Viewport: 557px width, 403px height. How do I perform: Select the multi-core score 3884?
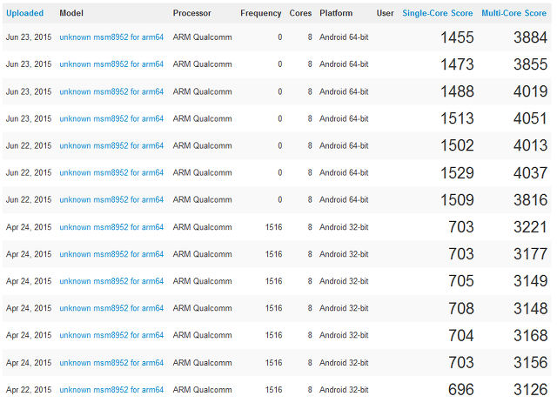[x=530, y=37]
